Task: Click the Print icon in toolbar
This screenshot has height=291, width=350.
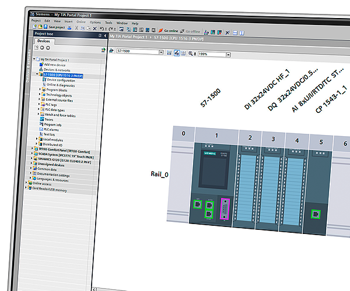Action: click(69, 27)
